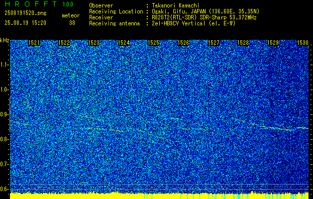
Task: Click the meteor count value 38
Action: pos(72,23)
